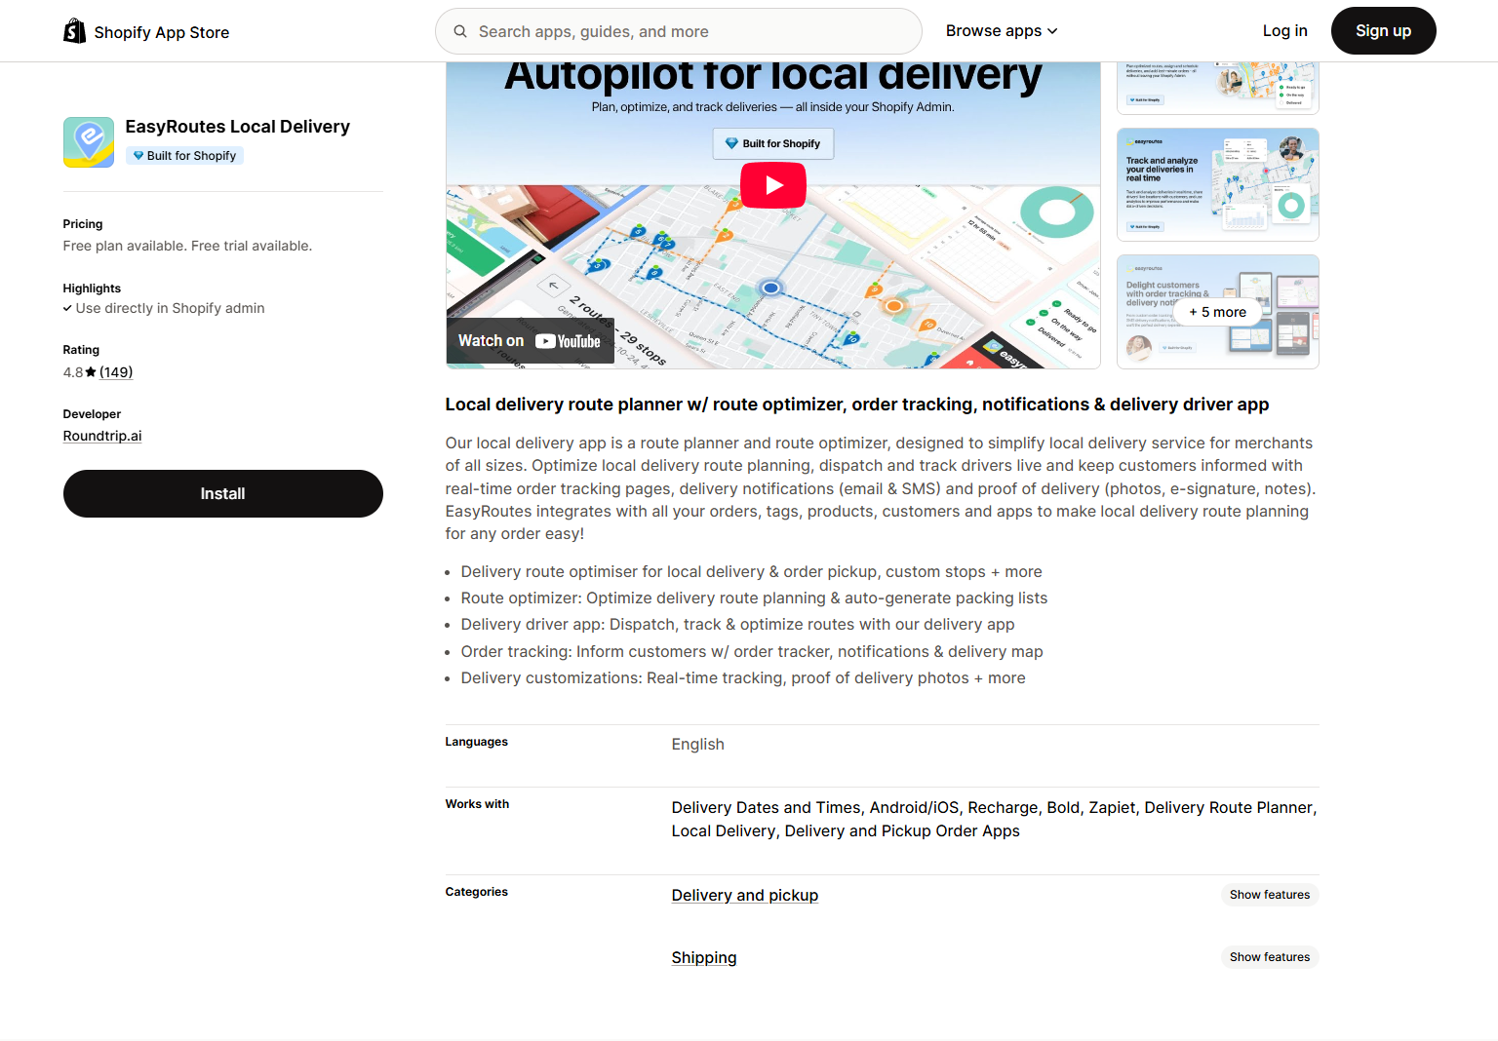The height and width of the screenshot is (1041, 1498).
Task: Expand the Browse apps menu
Action: [1001, 31]
